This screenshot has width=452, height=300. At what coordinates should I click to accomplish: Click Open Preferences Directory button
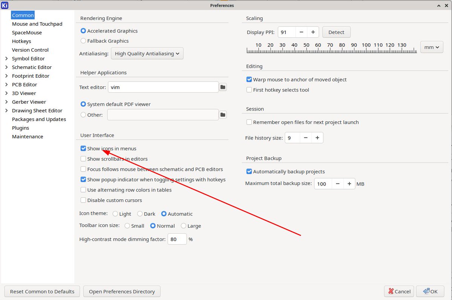point(122,291)
